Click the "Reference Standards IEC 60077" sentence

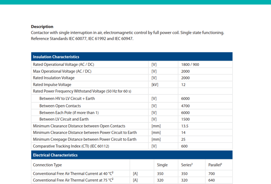click(x=82, y=38)
